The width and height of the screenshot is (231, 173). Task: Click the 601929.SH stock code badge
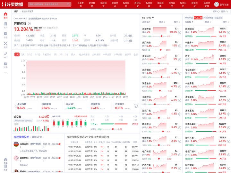pos(20,19)
